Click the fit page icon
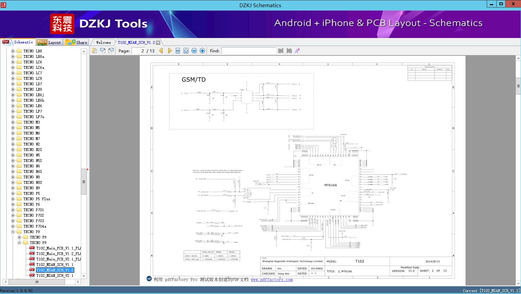Screen dimensions: 521x294 tap(186, 51)
